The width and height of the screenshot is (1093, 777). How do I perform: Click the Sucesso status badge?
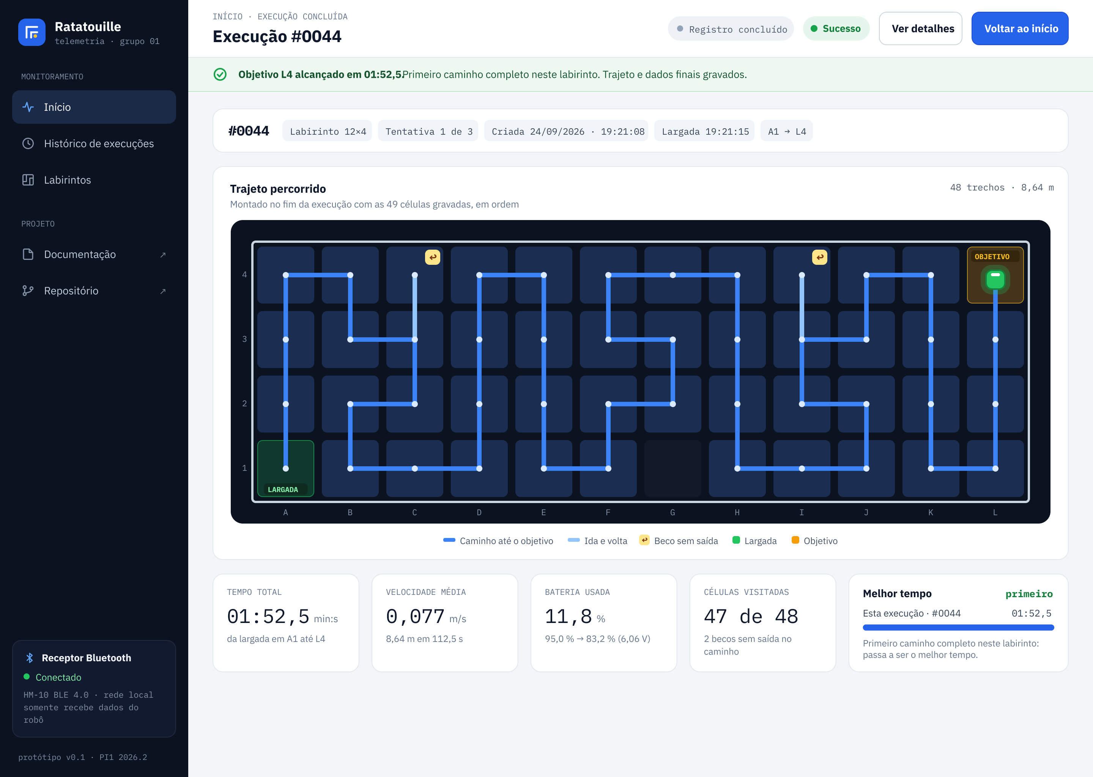pos(836,29)
